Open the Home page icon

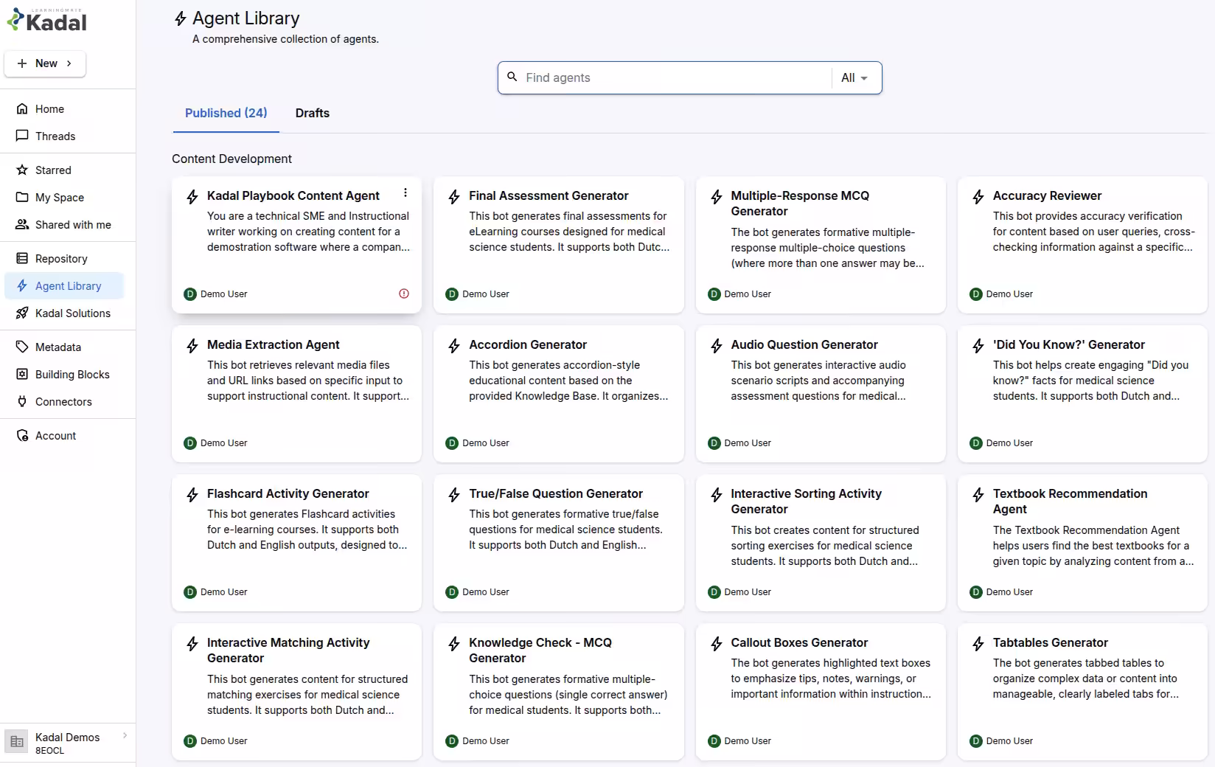click(x=22, y=109)
